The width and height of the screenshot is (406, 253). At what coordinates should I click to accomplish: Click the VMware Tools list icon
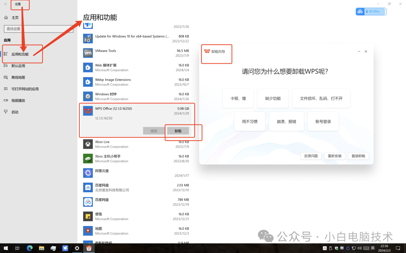click(x=88, y=53)
